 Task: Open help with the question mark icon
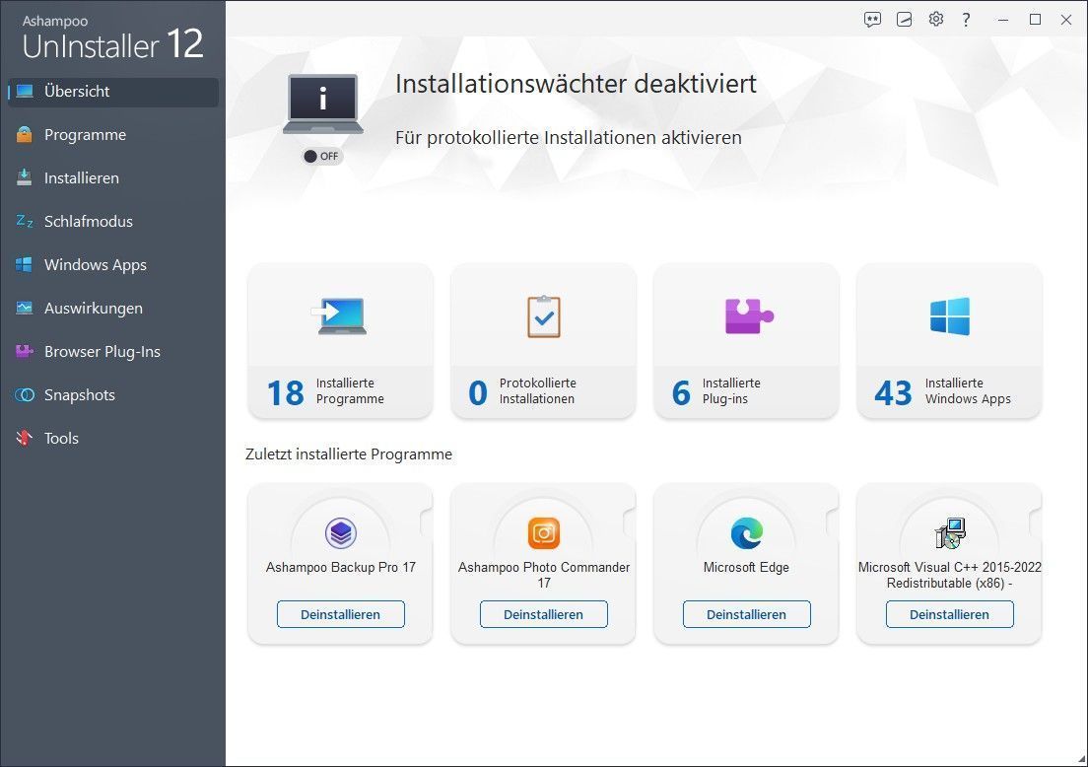coord(967,20)
